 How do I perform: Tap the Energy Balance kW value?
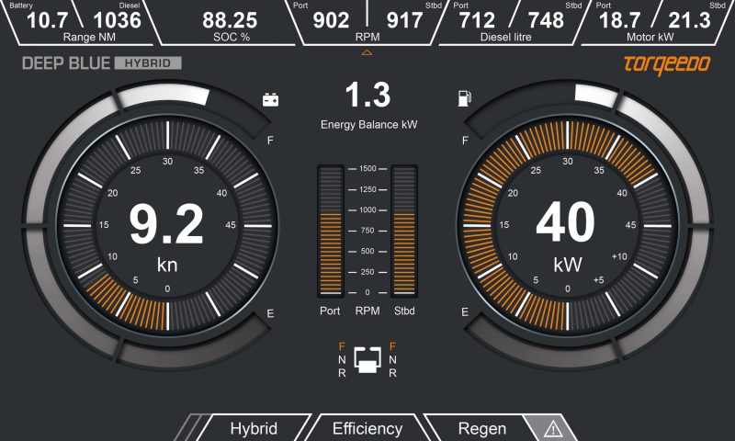coord(367,96)
